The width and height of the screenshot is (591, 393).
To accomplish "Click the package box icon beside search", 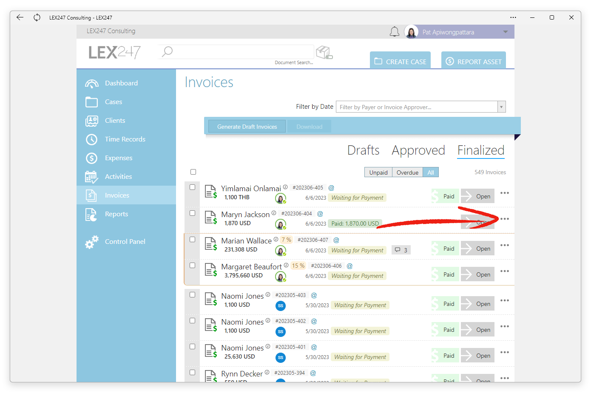I will click(324, 53).
